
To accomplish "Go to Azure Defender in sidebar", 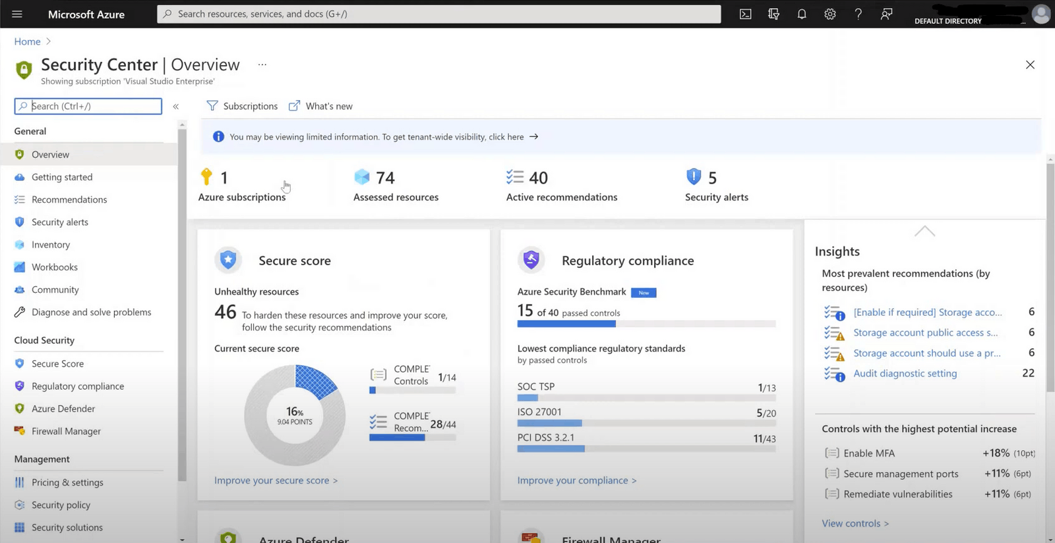I will click(x=63, y=409).
